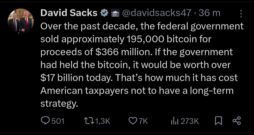The image size is (254, 135).
Task: Click the government affiliation badge icon
Action: (114, 13)
